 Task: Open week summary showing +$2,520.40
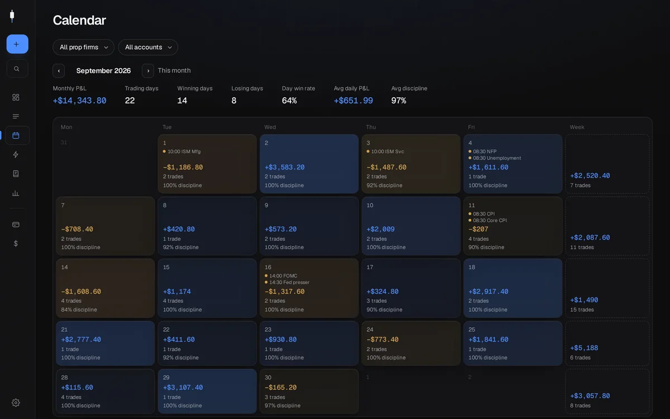[607, 164]
